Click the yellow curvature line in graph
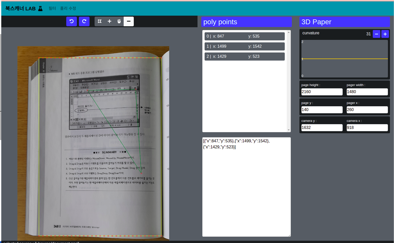The width and height of the screenshot is (394, 243). click(x=345, y=59)
